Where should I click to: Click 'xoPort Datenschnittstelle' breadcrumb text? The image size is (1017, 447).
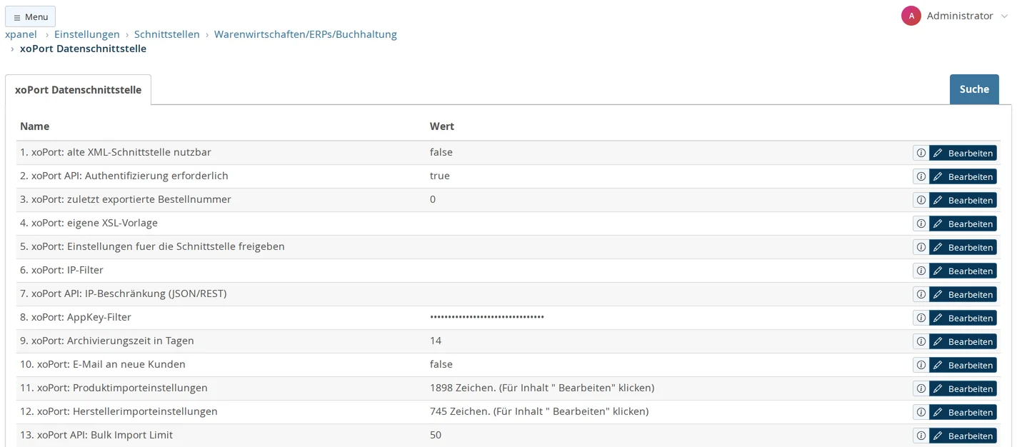83,49
